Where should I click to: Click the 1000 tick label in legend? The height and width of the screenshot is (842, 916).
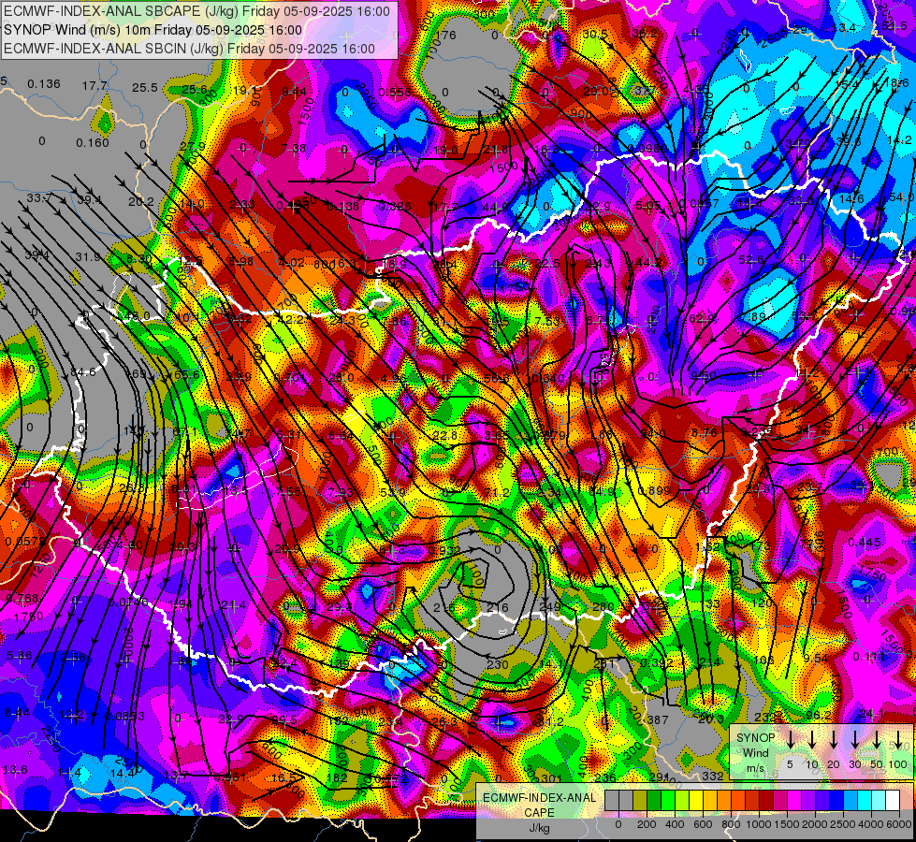point(759,824)
